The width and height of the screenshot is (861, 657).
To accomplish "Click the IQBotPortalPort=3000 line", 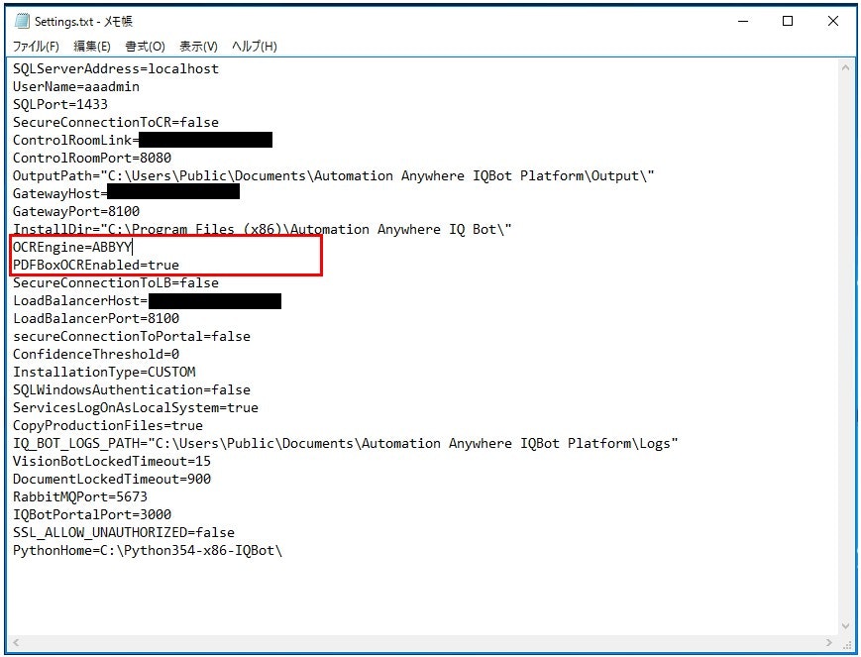I will point(92,515).
